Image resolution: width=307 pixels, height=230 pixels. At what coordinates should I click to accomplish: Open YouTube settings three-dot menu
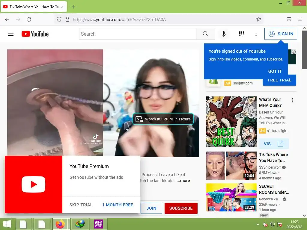pyautogui.click(x=256, y=34)
